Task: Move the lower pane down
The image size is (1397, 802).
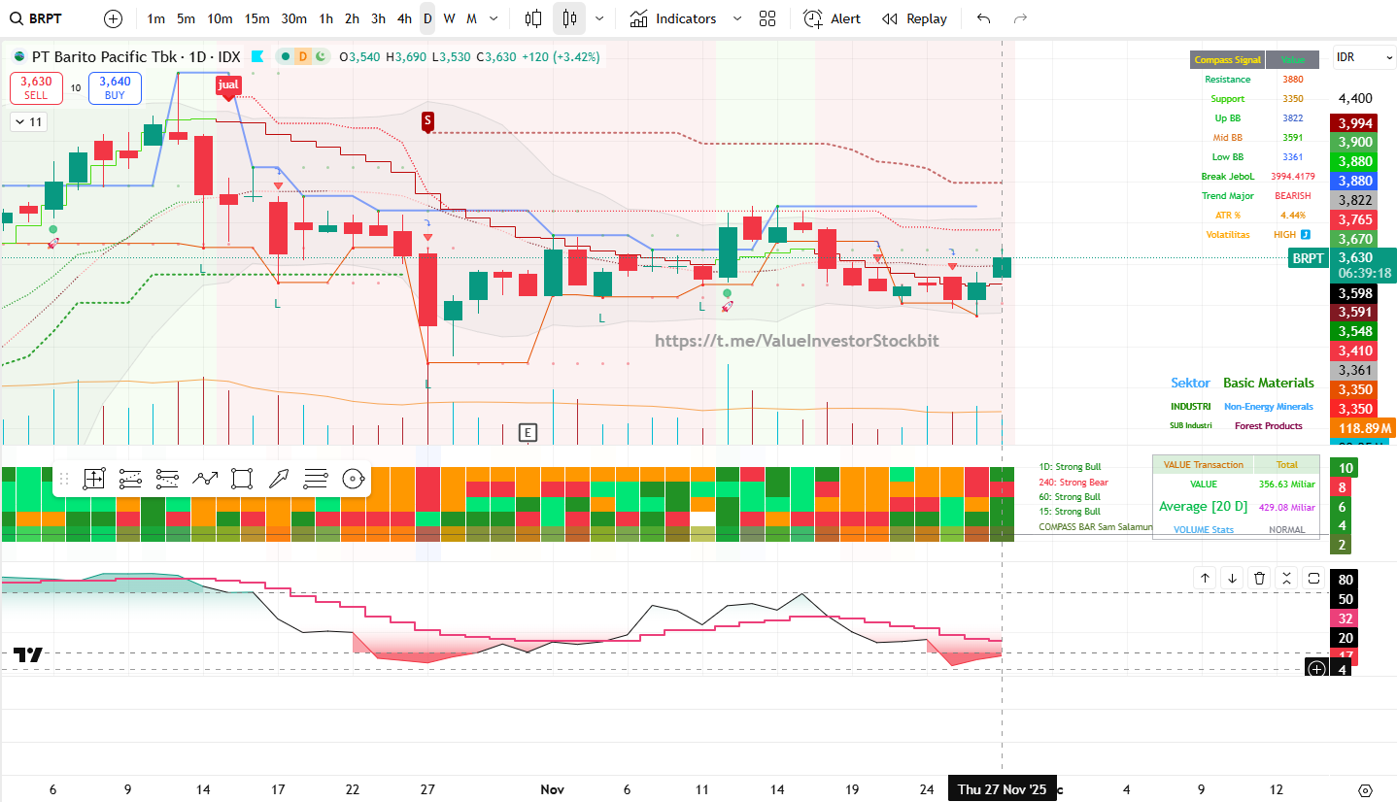Action: [x=1232, y=578]
